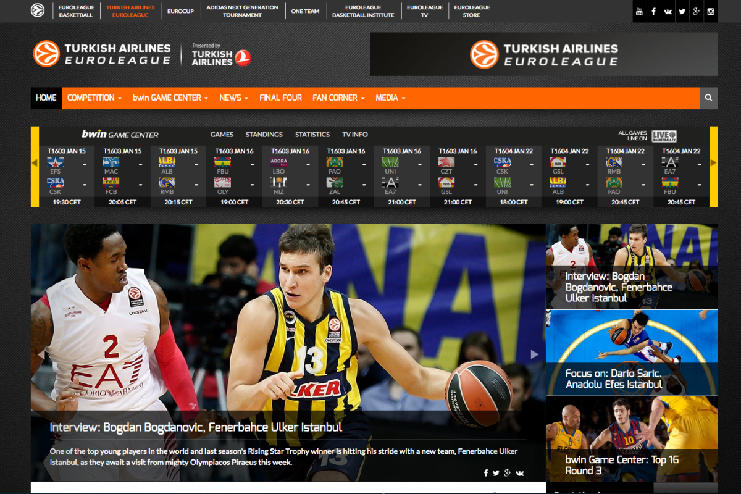Open the Twitter icon in top bar
The image size is (741, 494).
pyautogui.click(x=682, y=11)
